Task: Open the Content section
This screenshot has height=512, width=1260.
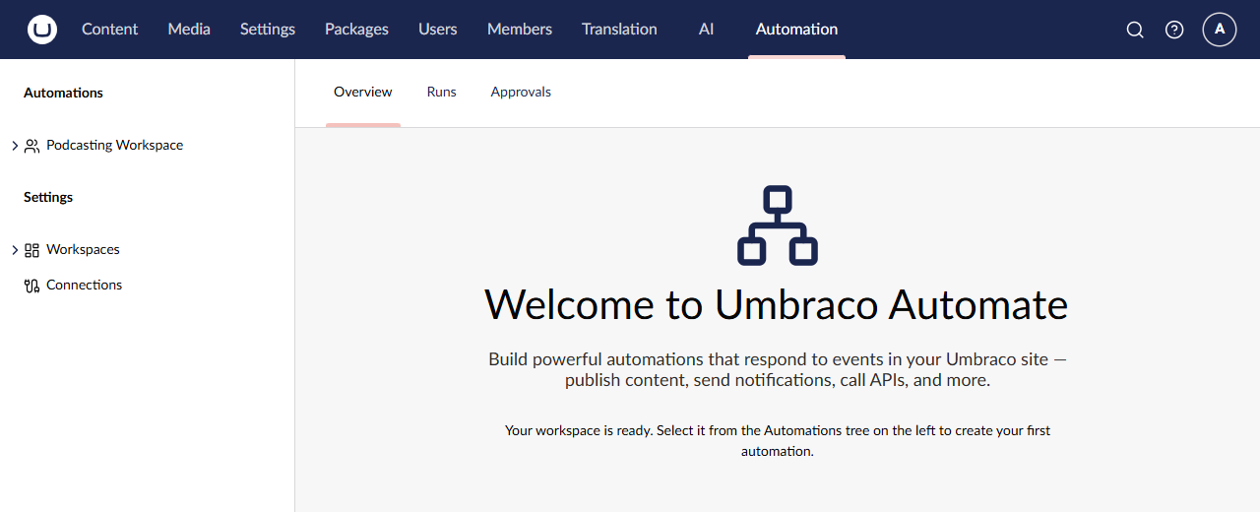Action: pyautogui.click(x=109, y=30)
